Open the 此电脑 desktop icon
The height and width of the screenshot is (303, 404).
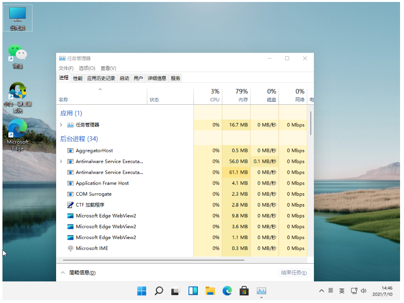(x=18, y=17)
